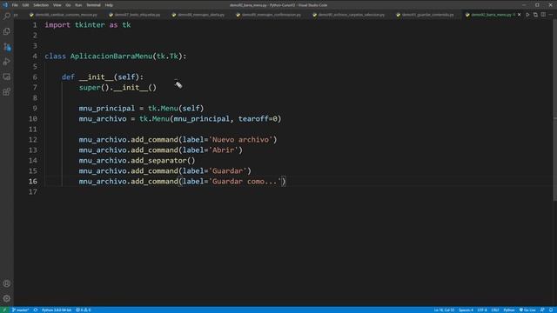Image resolution: width=557 pixels, height=313 pixels.
Task: Click the 'Guardar como...' string on line 16
Action: click(x=245, y=182)
